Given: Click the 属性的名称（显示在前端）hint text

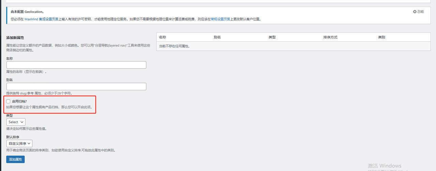Looking at the screenshot, I should coord(27,72).
